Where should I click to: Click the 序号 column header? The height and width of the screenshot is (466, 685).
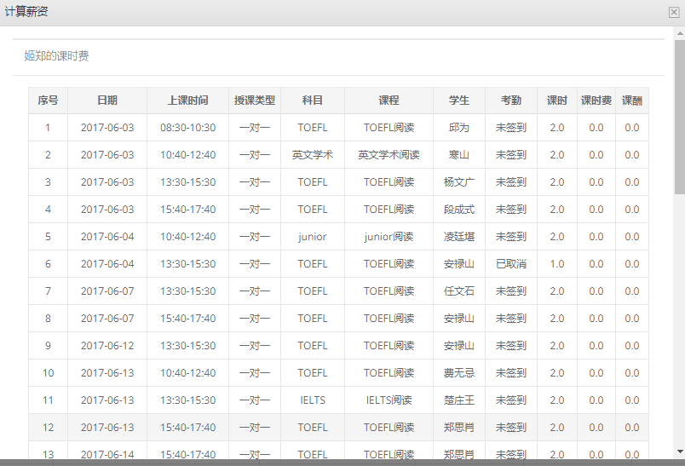pos(48,101)
